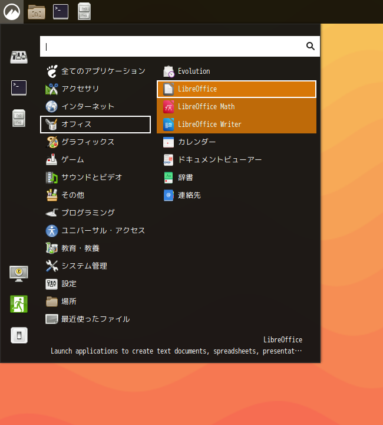Click the shutdown power icon in the sidebar

coord(19,335)
